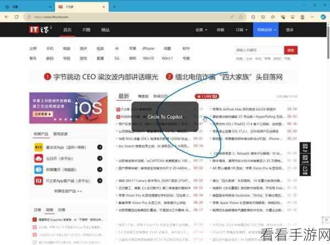Close the IT之家 browser tab
This screenshot has height=245, width=330.
[x=104, y=7]
